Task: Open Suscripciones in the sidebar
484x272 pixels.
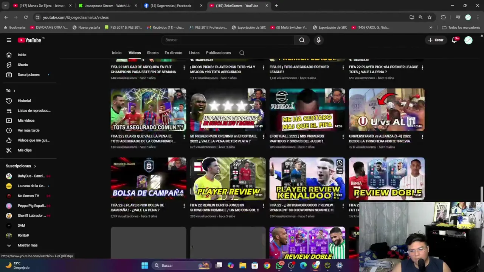Action: (28, 74)
